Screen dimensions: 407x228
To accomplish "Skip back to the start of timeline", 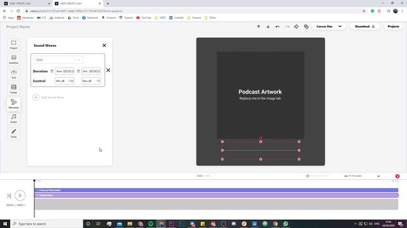I will (9, 196).
